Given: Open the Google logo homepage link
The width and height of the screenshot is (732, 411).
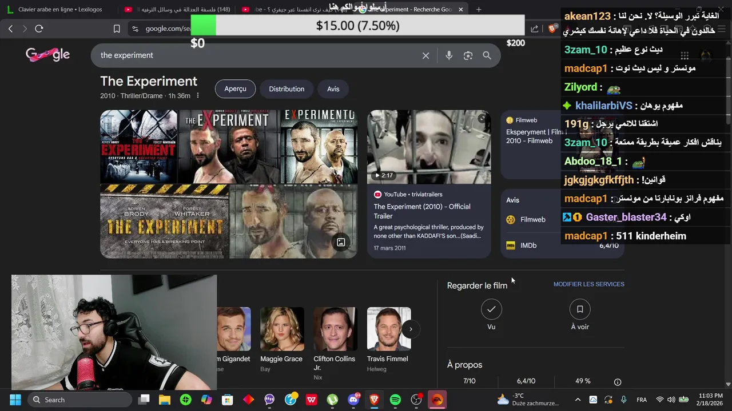Looking at the screenshot, I should [47, 55].
